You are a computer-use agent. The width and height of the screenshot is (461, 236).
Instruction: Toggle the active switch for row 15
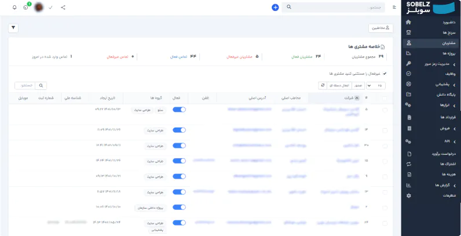click(x=179, y=161)
